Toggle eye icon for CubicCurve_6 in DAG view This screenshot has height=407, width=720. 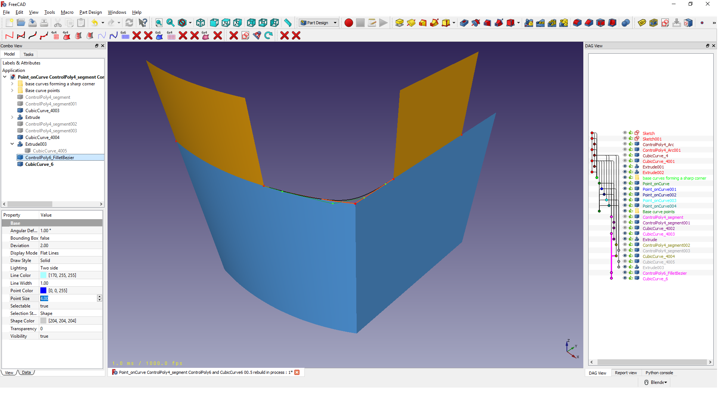pos(625,278)
